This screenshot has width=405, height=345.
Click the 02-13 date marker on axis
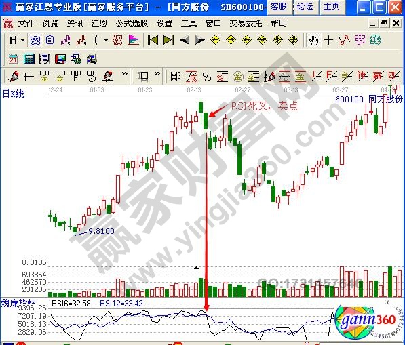click(194, 90)
